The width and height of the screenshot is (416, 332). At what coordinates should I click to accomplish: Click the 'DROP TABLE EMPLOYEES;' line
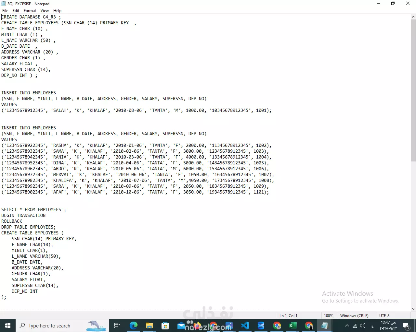pyautogui.click(x=28, y=227)
